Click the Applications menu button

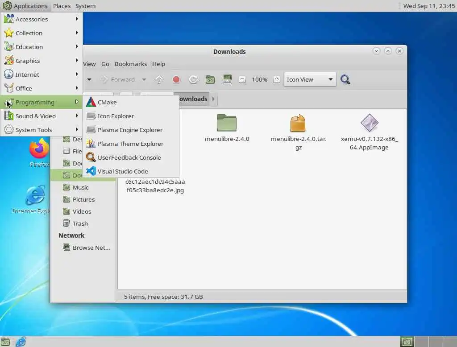[x=25, y=6]
